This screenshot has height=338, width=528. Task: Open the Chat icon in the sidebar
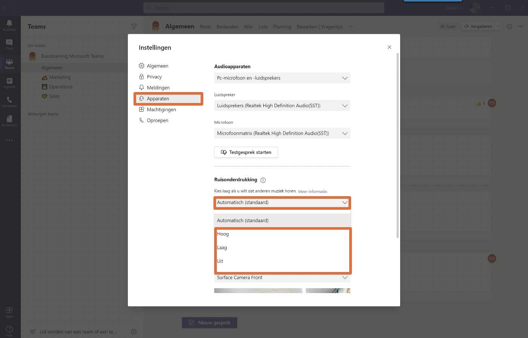(x=9, y=45)
